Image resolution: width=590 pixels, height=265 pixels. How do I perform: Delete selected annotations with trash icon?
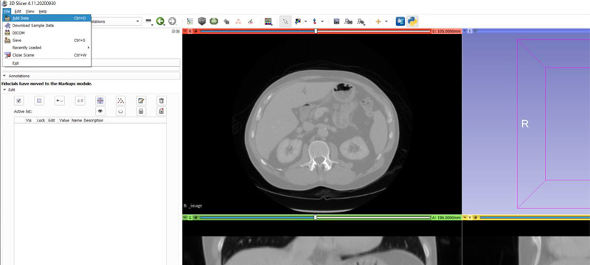click(x=162, y=101)
